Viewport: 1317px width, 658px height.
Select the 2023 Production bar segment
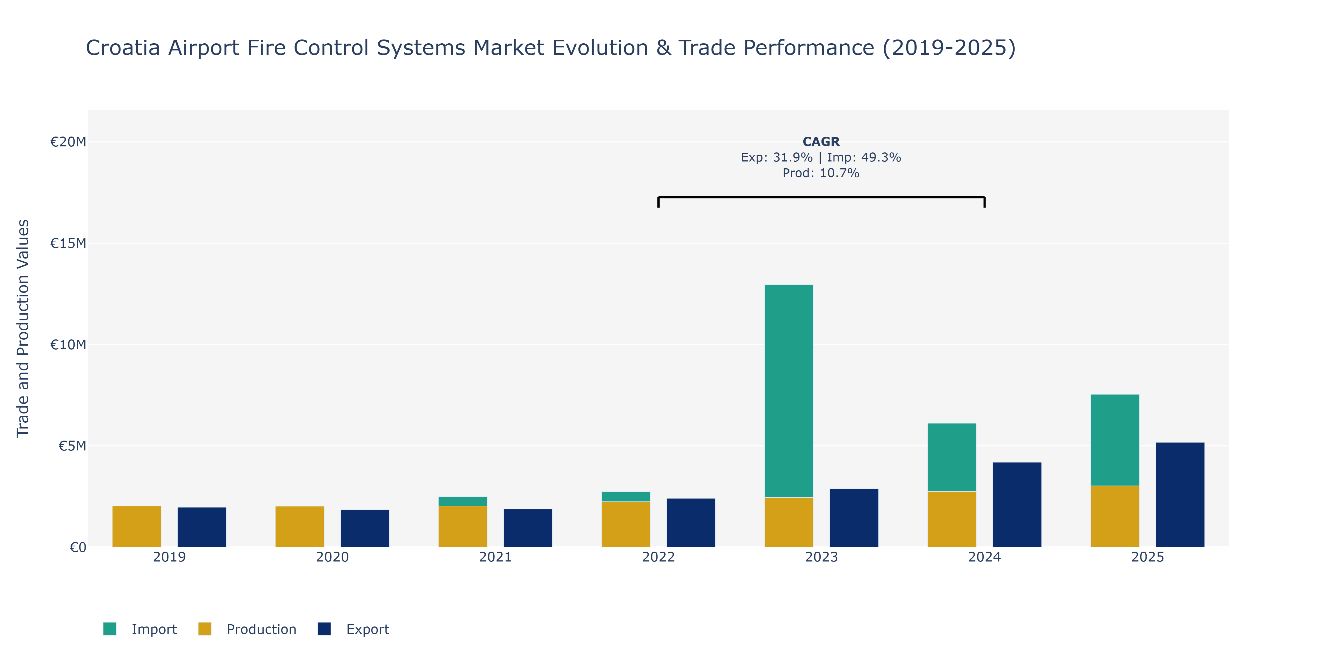(x=788, y=522)
